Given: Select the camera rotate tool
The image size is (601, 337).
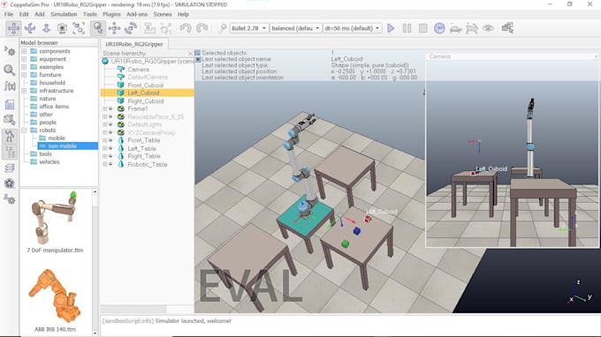Looking at the screenshot, I should 30,28.
